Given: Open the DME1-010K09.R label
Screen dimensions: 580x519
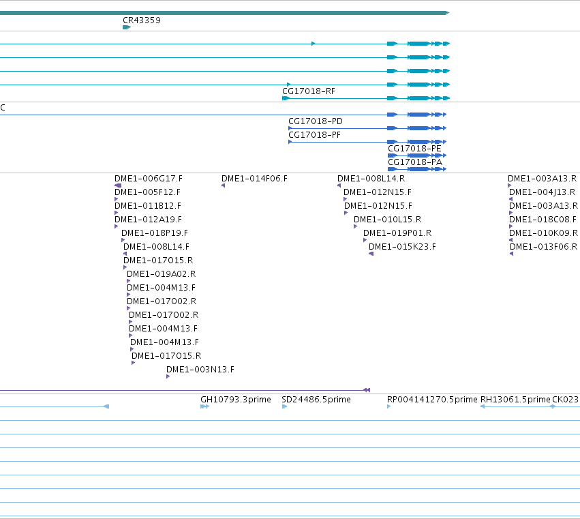Looking at the screenshot, I should coord(543,233).
